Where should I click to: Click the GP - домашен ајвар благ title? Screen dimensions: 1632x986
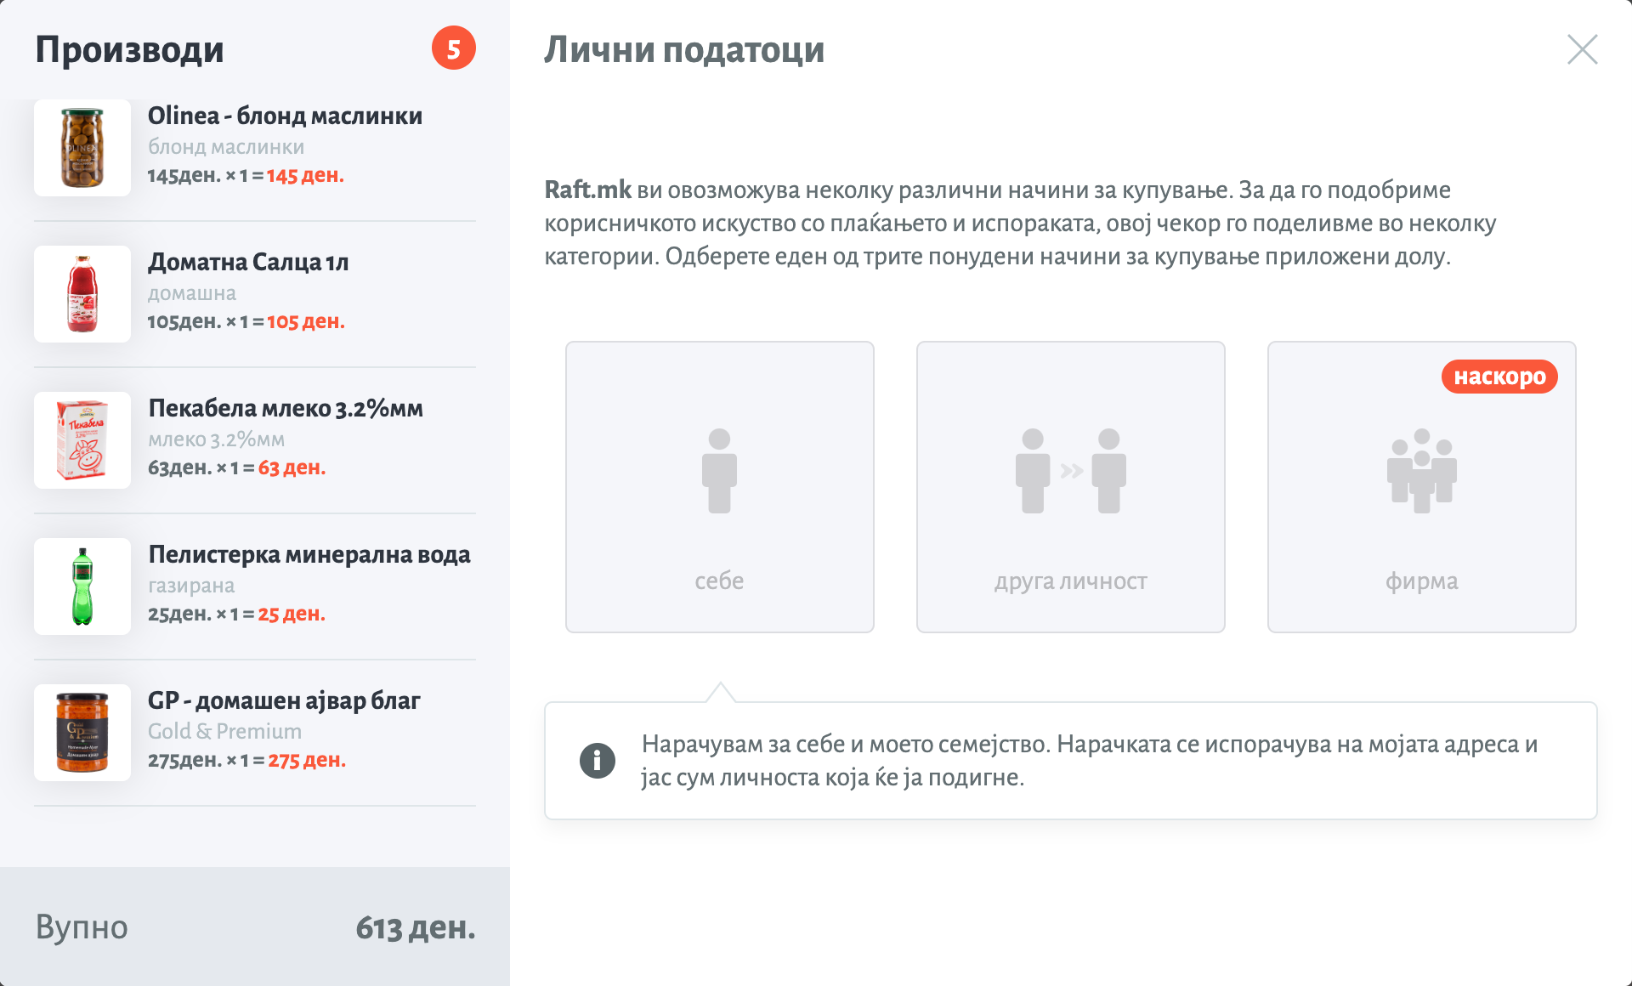(x=284, y=700)
